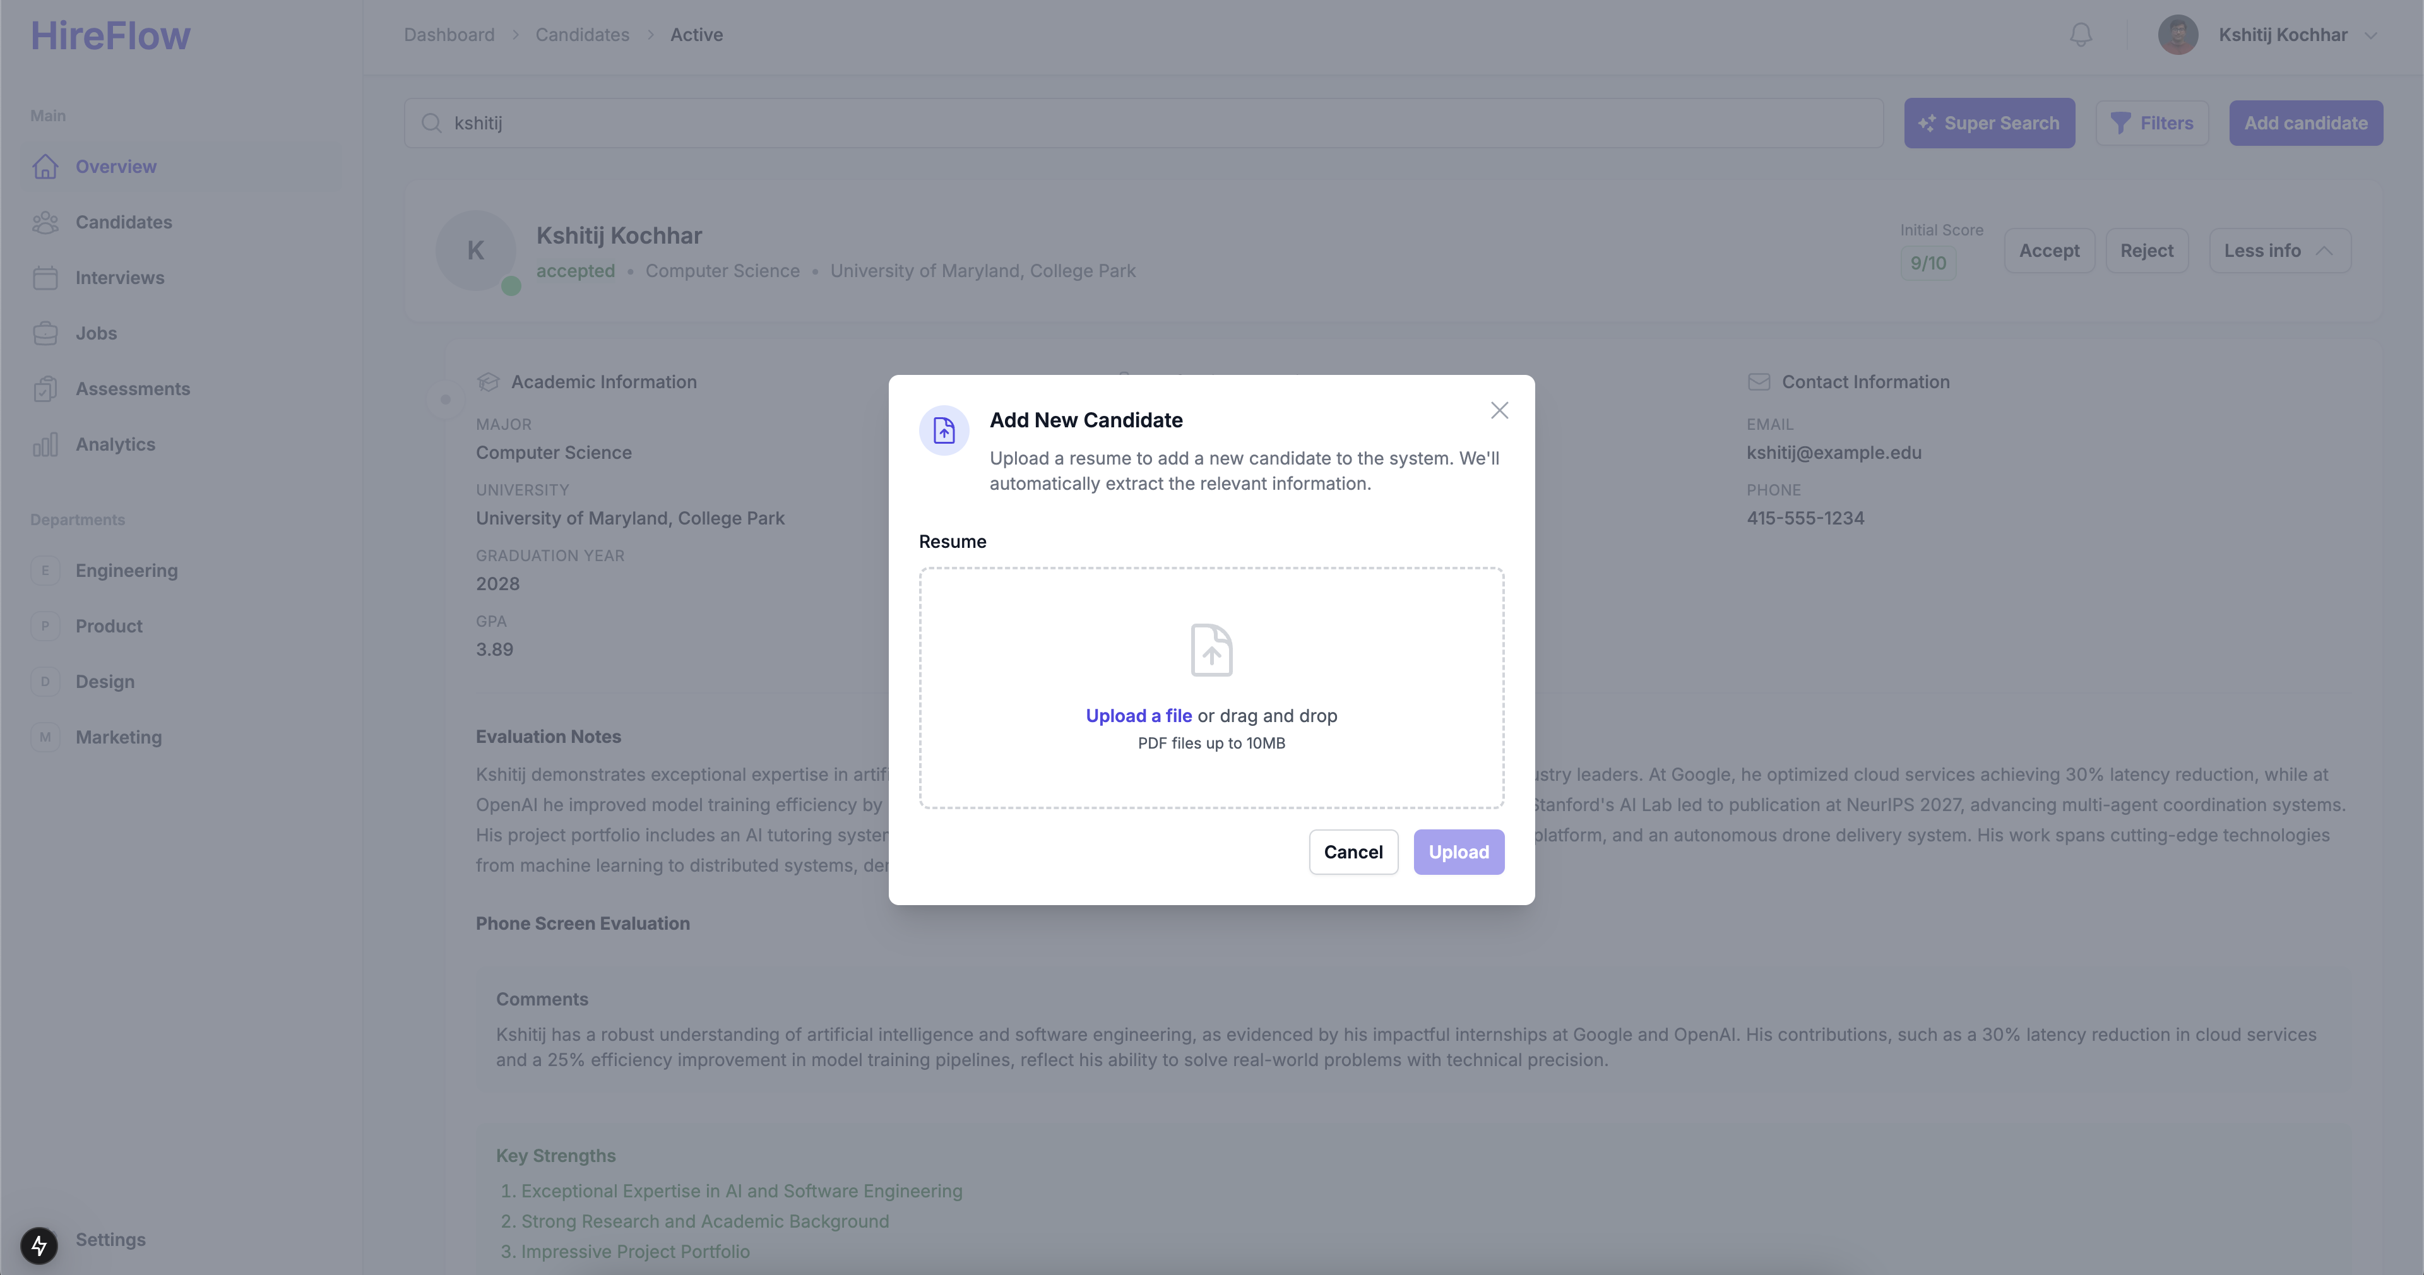Go to Candidates in breadcrumb
This screenshot has width=2424, height=1275.
point(581,35)
